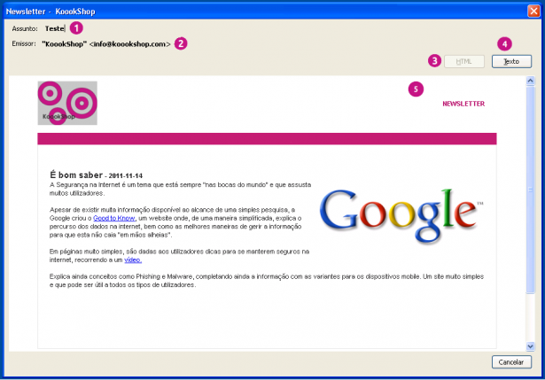The image size is (545, 380).
Task: Click the scrollbar up arrow
Action: click(530, 81)
